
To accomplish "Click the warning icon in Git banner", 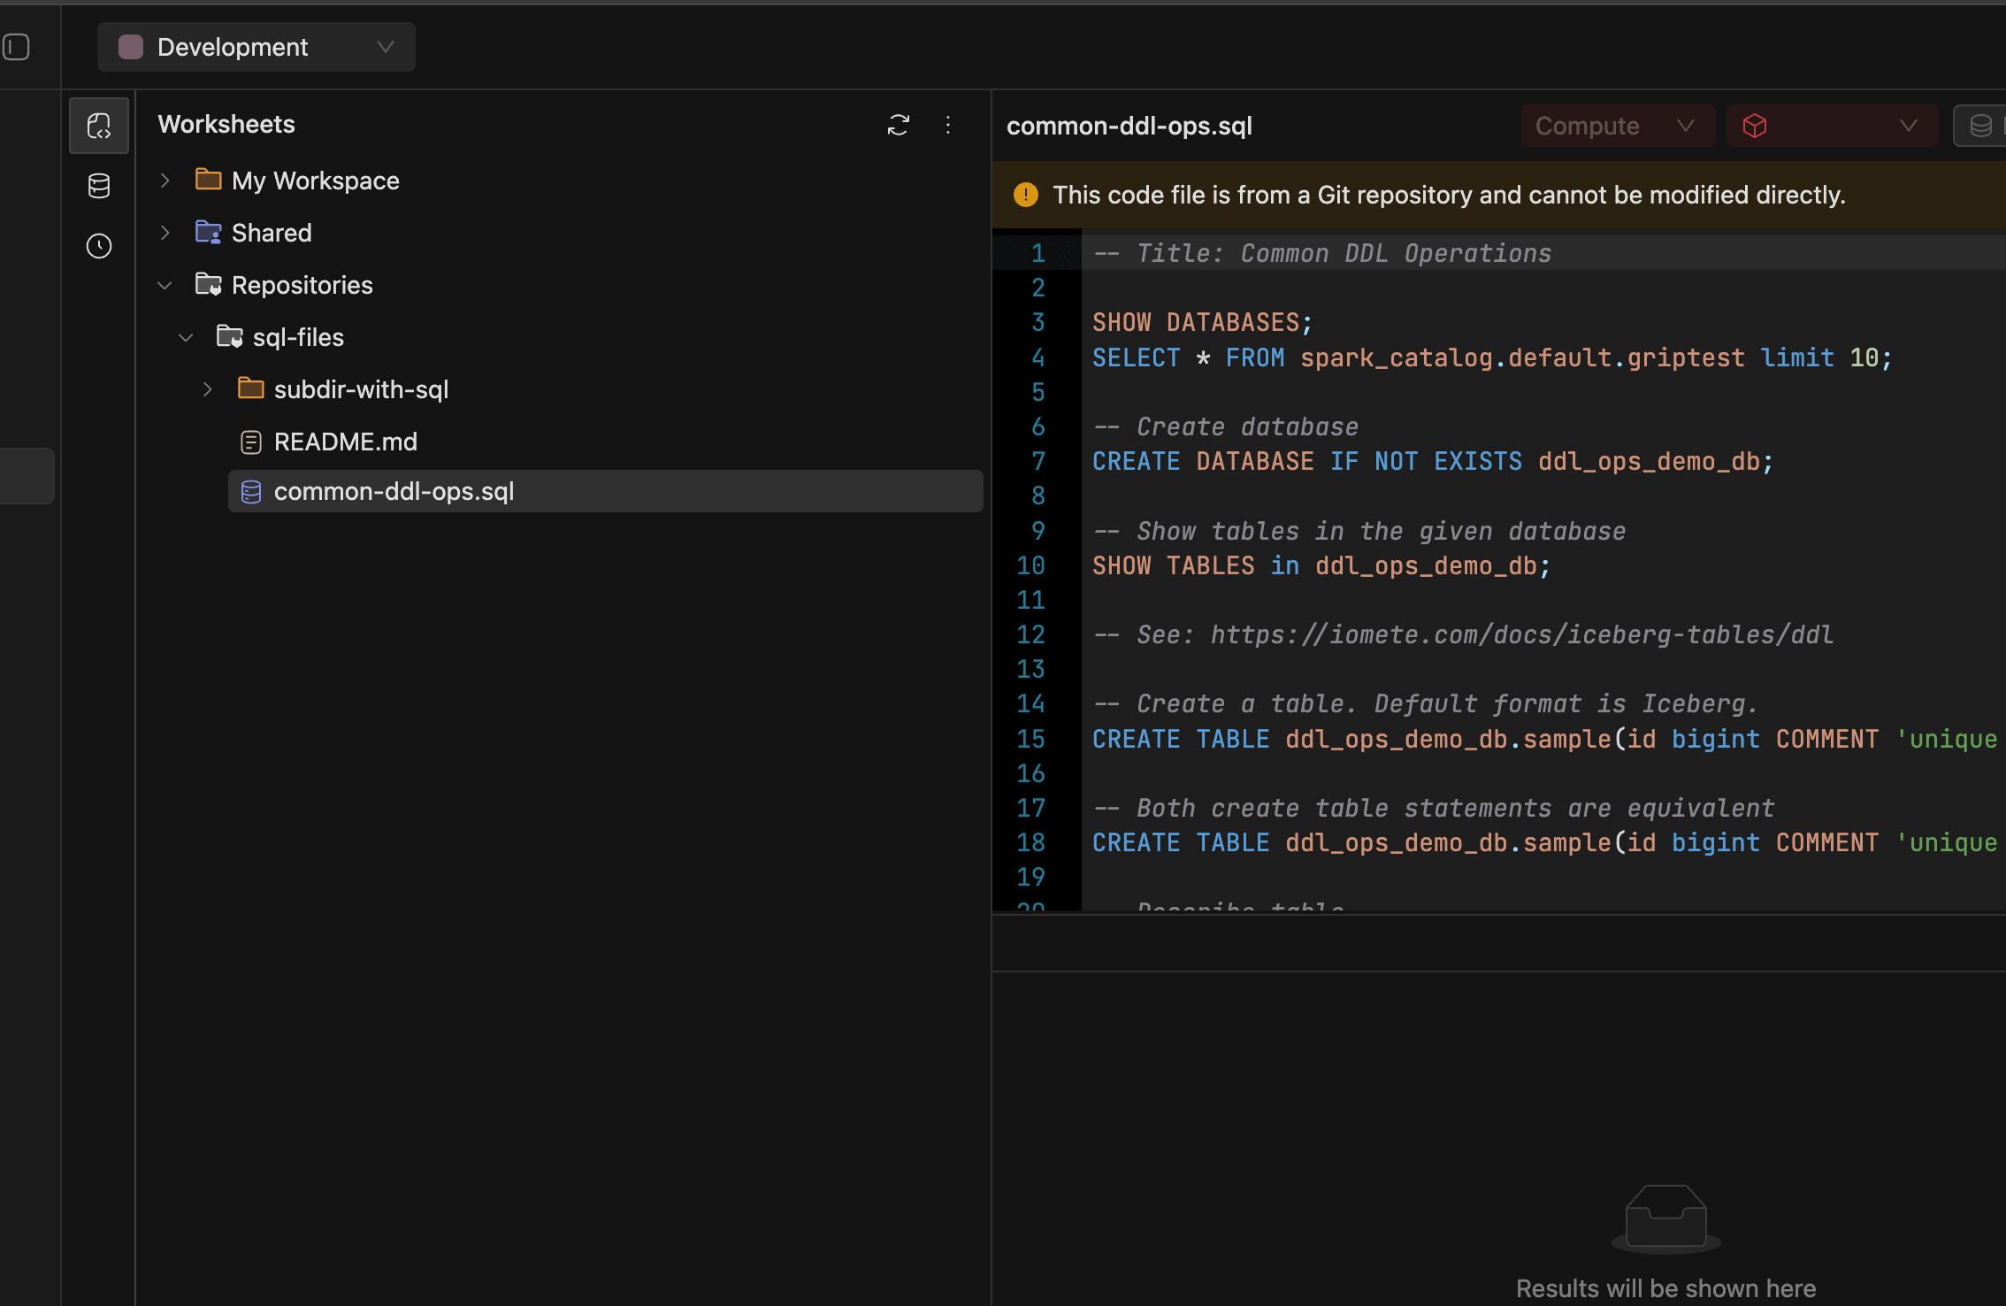I will pos(1026,195).
